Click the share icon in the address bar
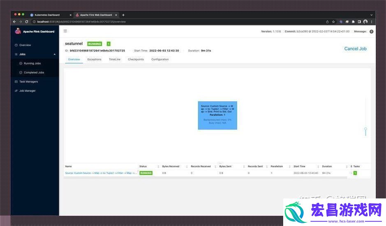This screenshot has height=226, width=386. (327, 22)
